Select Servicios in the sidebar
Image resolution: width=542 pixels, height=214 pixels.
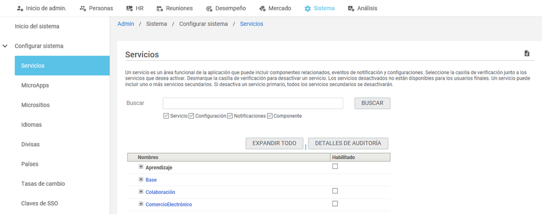(x=62, y=66)
